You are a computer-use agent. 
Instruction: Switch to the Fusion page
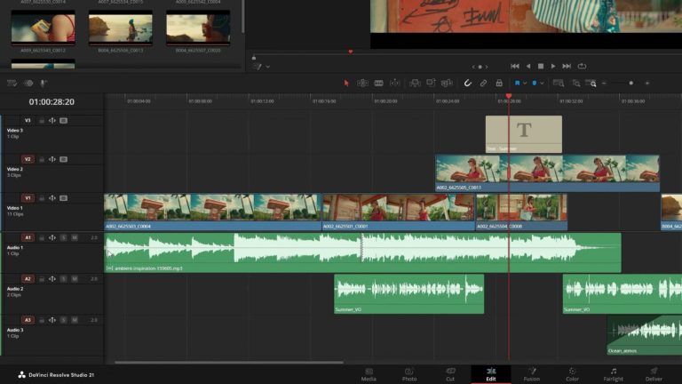click(532, 374)
